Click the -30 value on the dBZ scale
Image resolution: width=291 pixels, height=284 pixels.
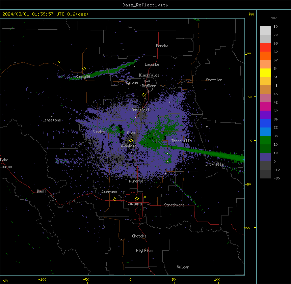coord(276,178)
